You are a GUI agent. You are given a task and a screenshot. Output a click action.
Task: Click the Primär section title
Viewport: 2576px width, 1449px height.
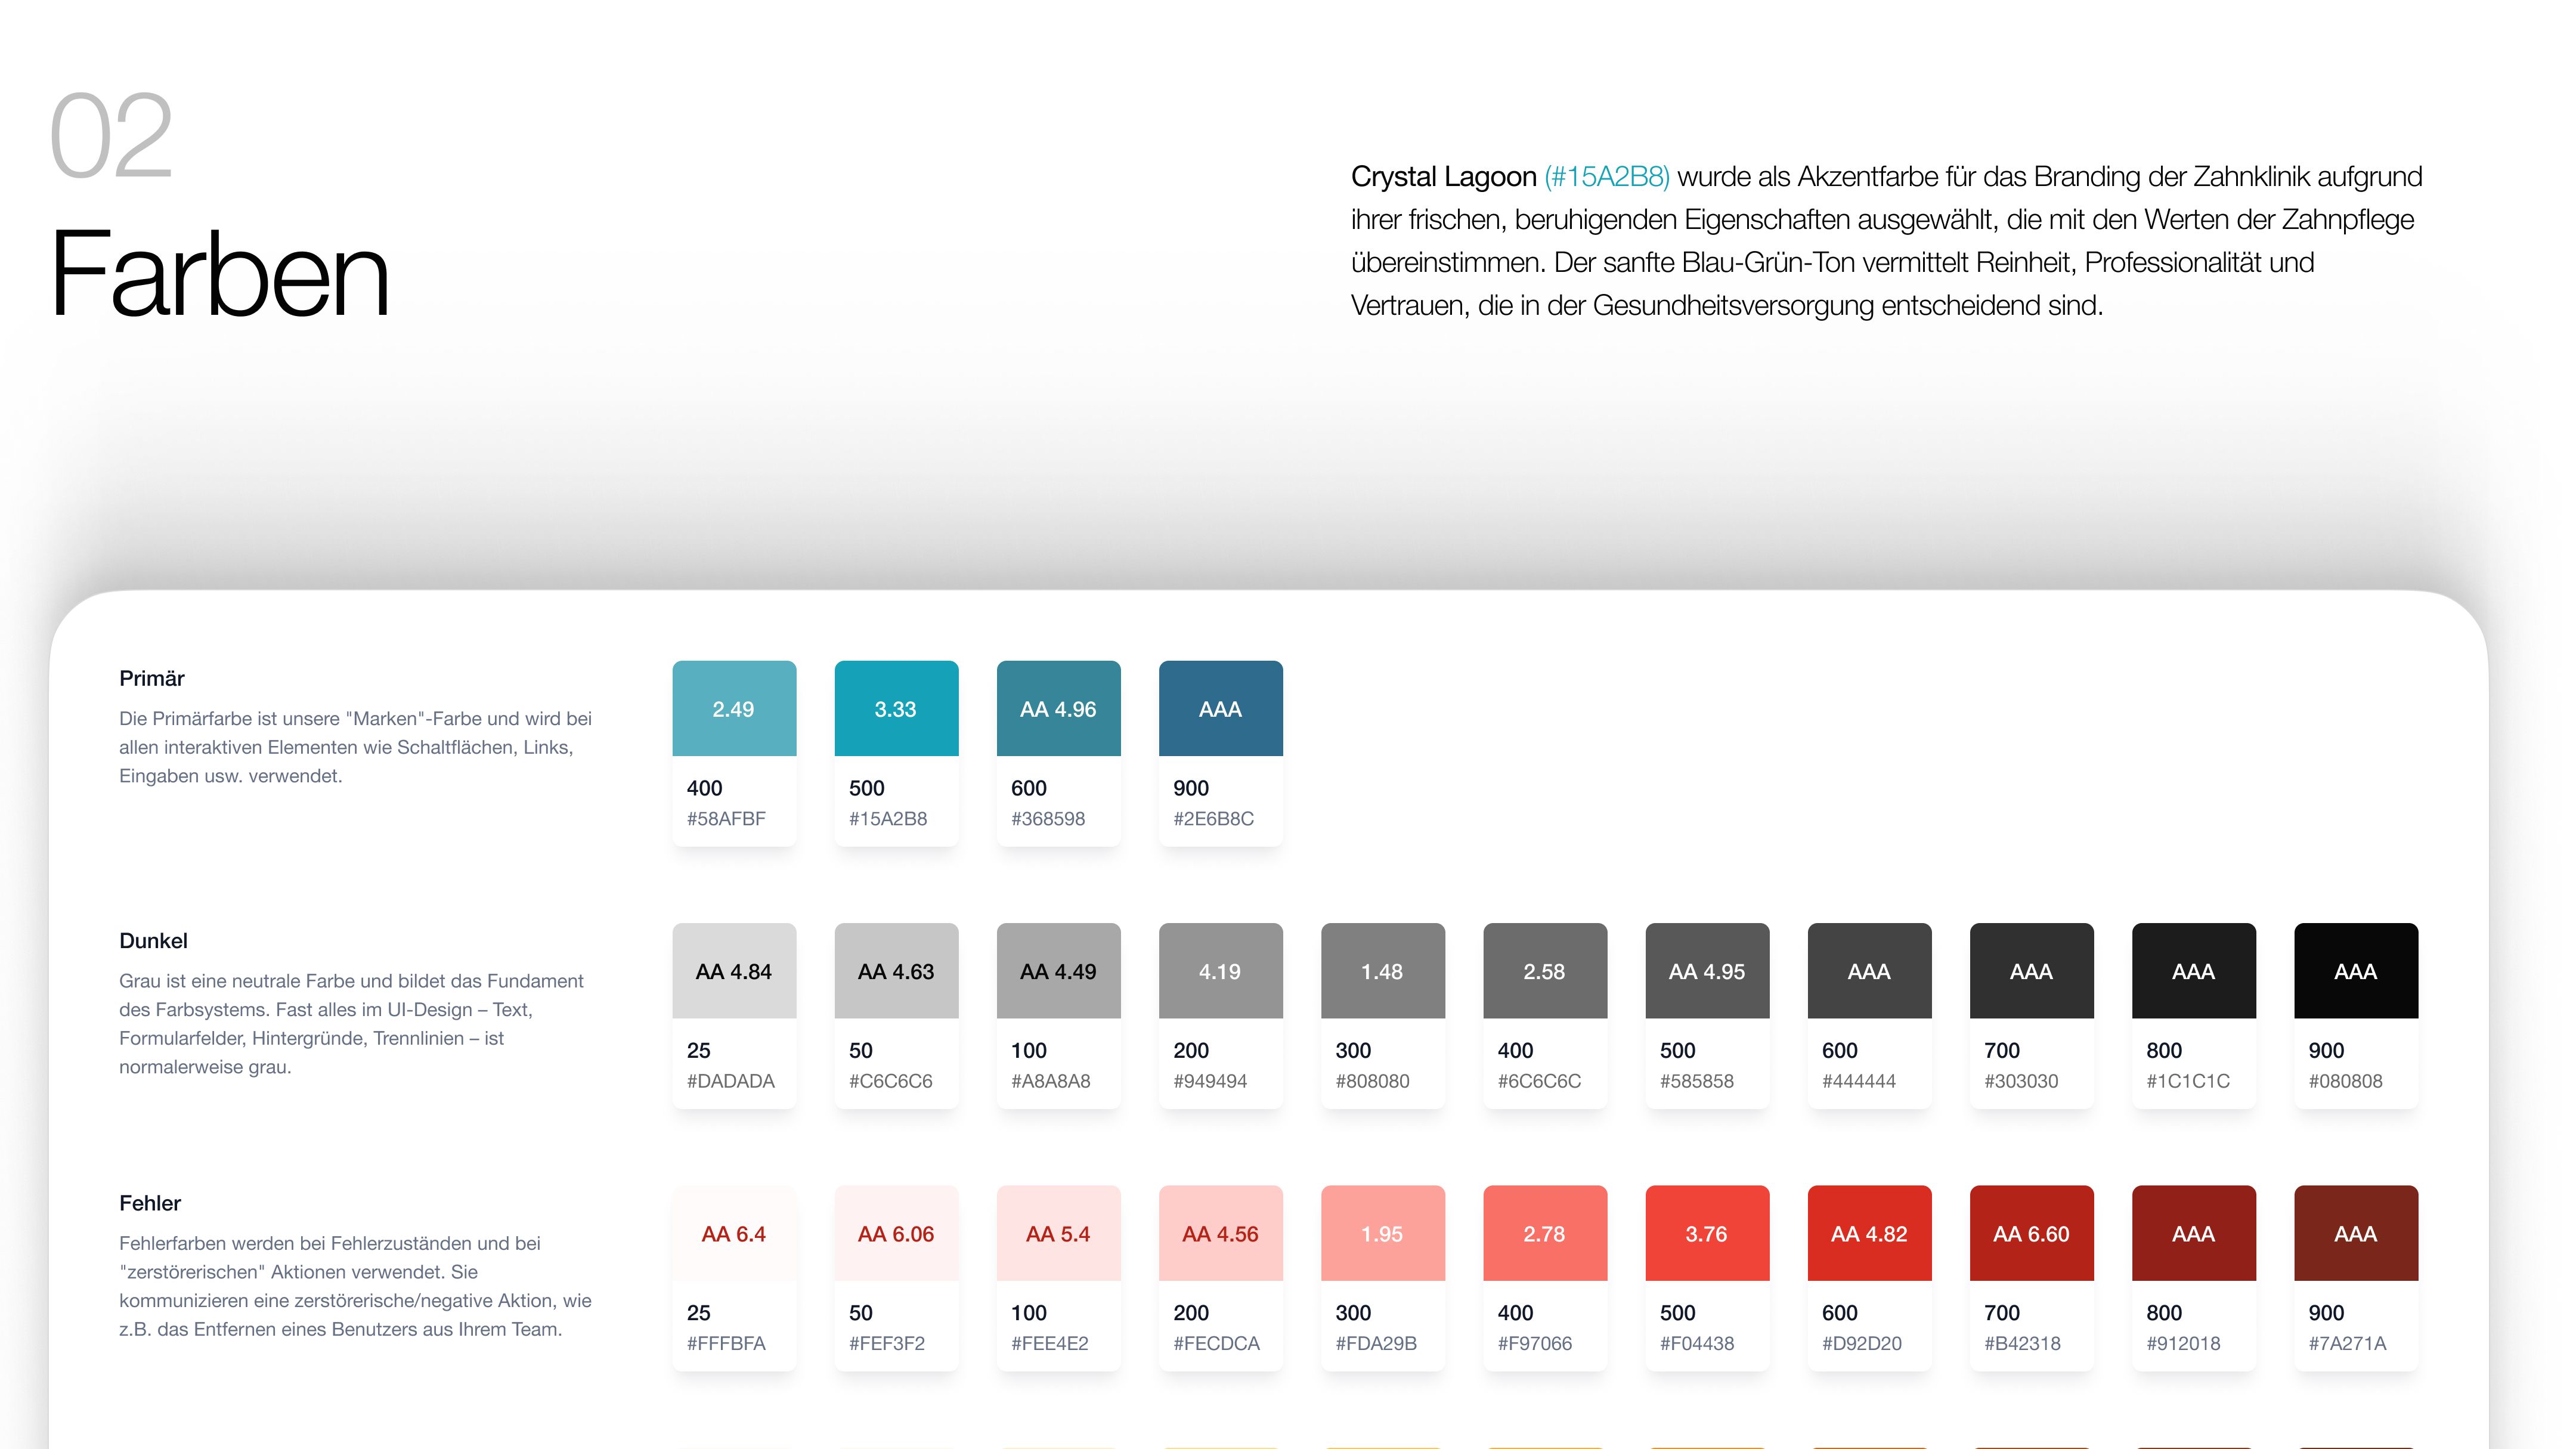coord(152,678)
